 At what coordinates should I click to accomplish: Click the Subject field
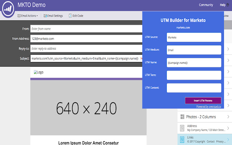click(x=86, y=58)
